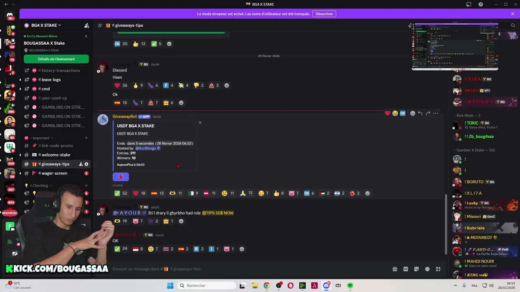520x292 pixels.
Task: Open File Explorer from the taskbar
Action: click(x=254, y=286)
